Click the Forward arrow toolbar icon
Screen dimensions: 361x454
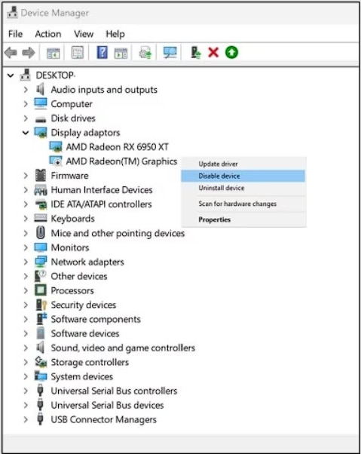[x=29, y=53]
